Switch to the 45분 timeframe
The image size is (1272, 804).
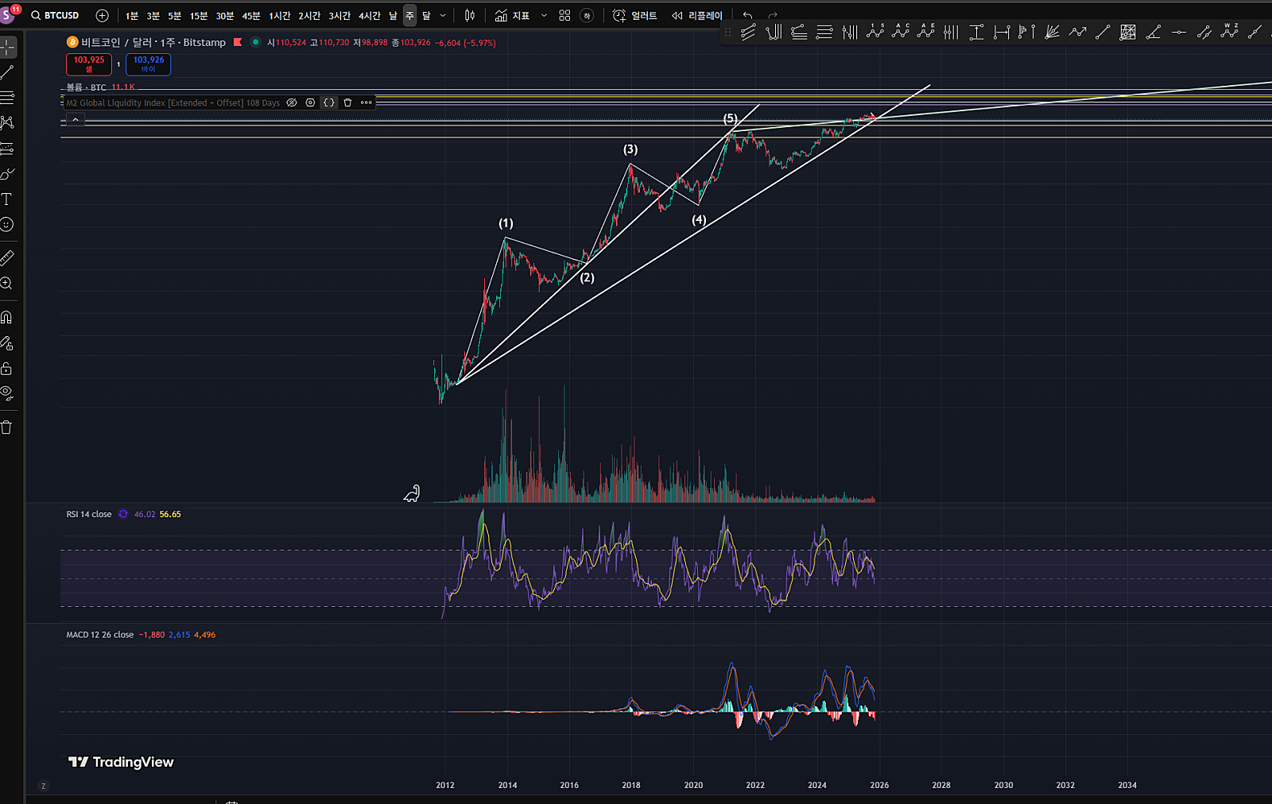(251, 16)
